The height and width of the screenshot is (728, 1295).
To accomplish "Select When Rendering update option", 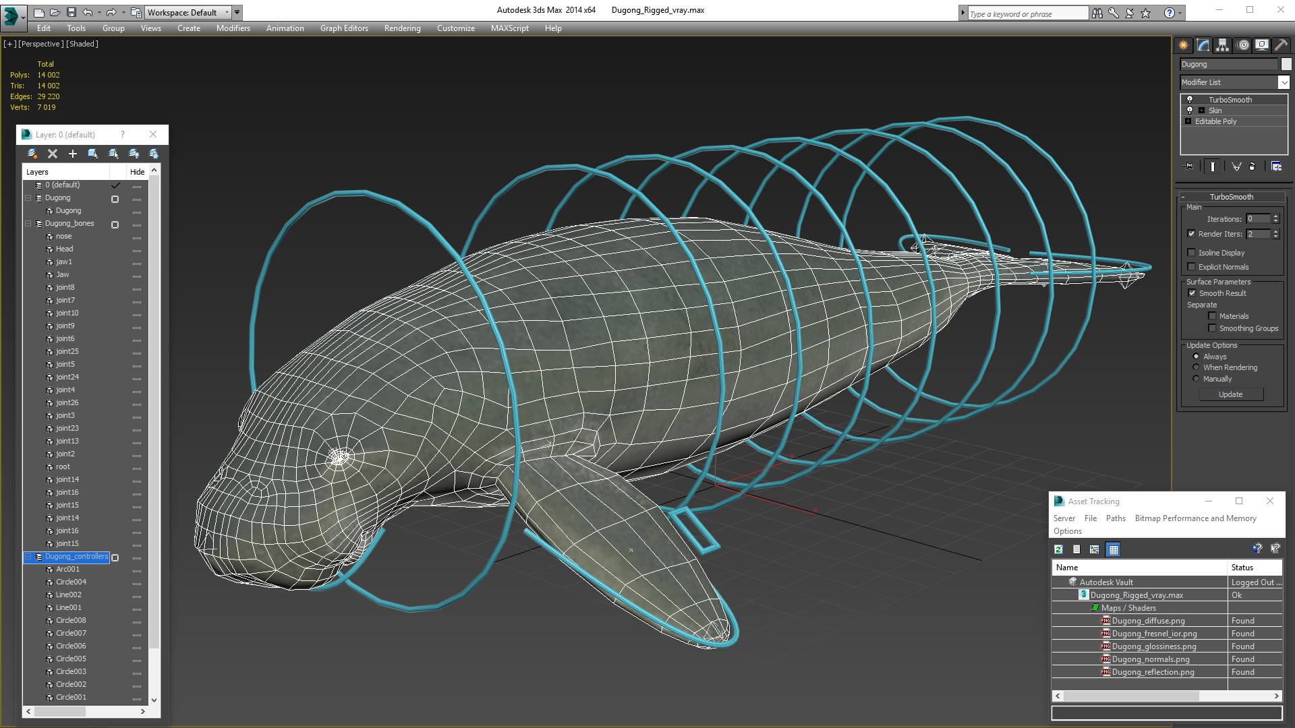I will click(1197, 367).
